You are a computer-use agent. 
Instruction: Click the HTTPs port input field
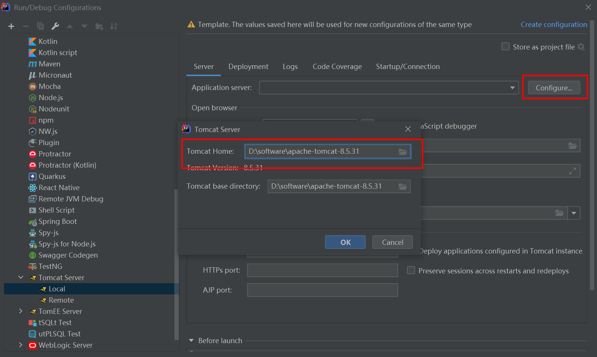[x=322, y=270]
